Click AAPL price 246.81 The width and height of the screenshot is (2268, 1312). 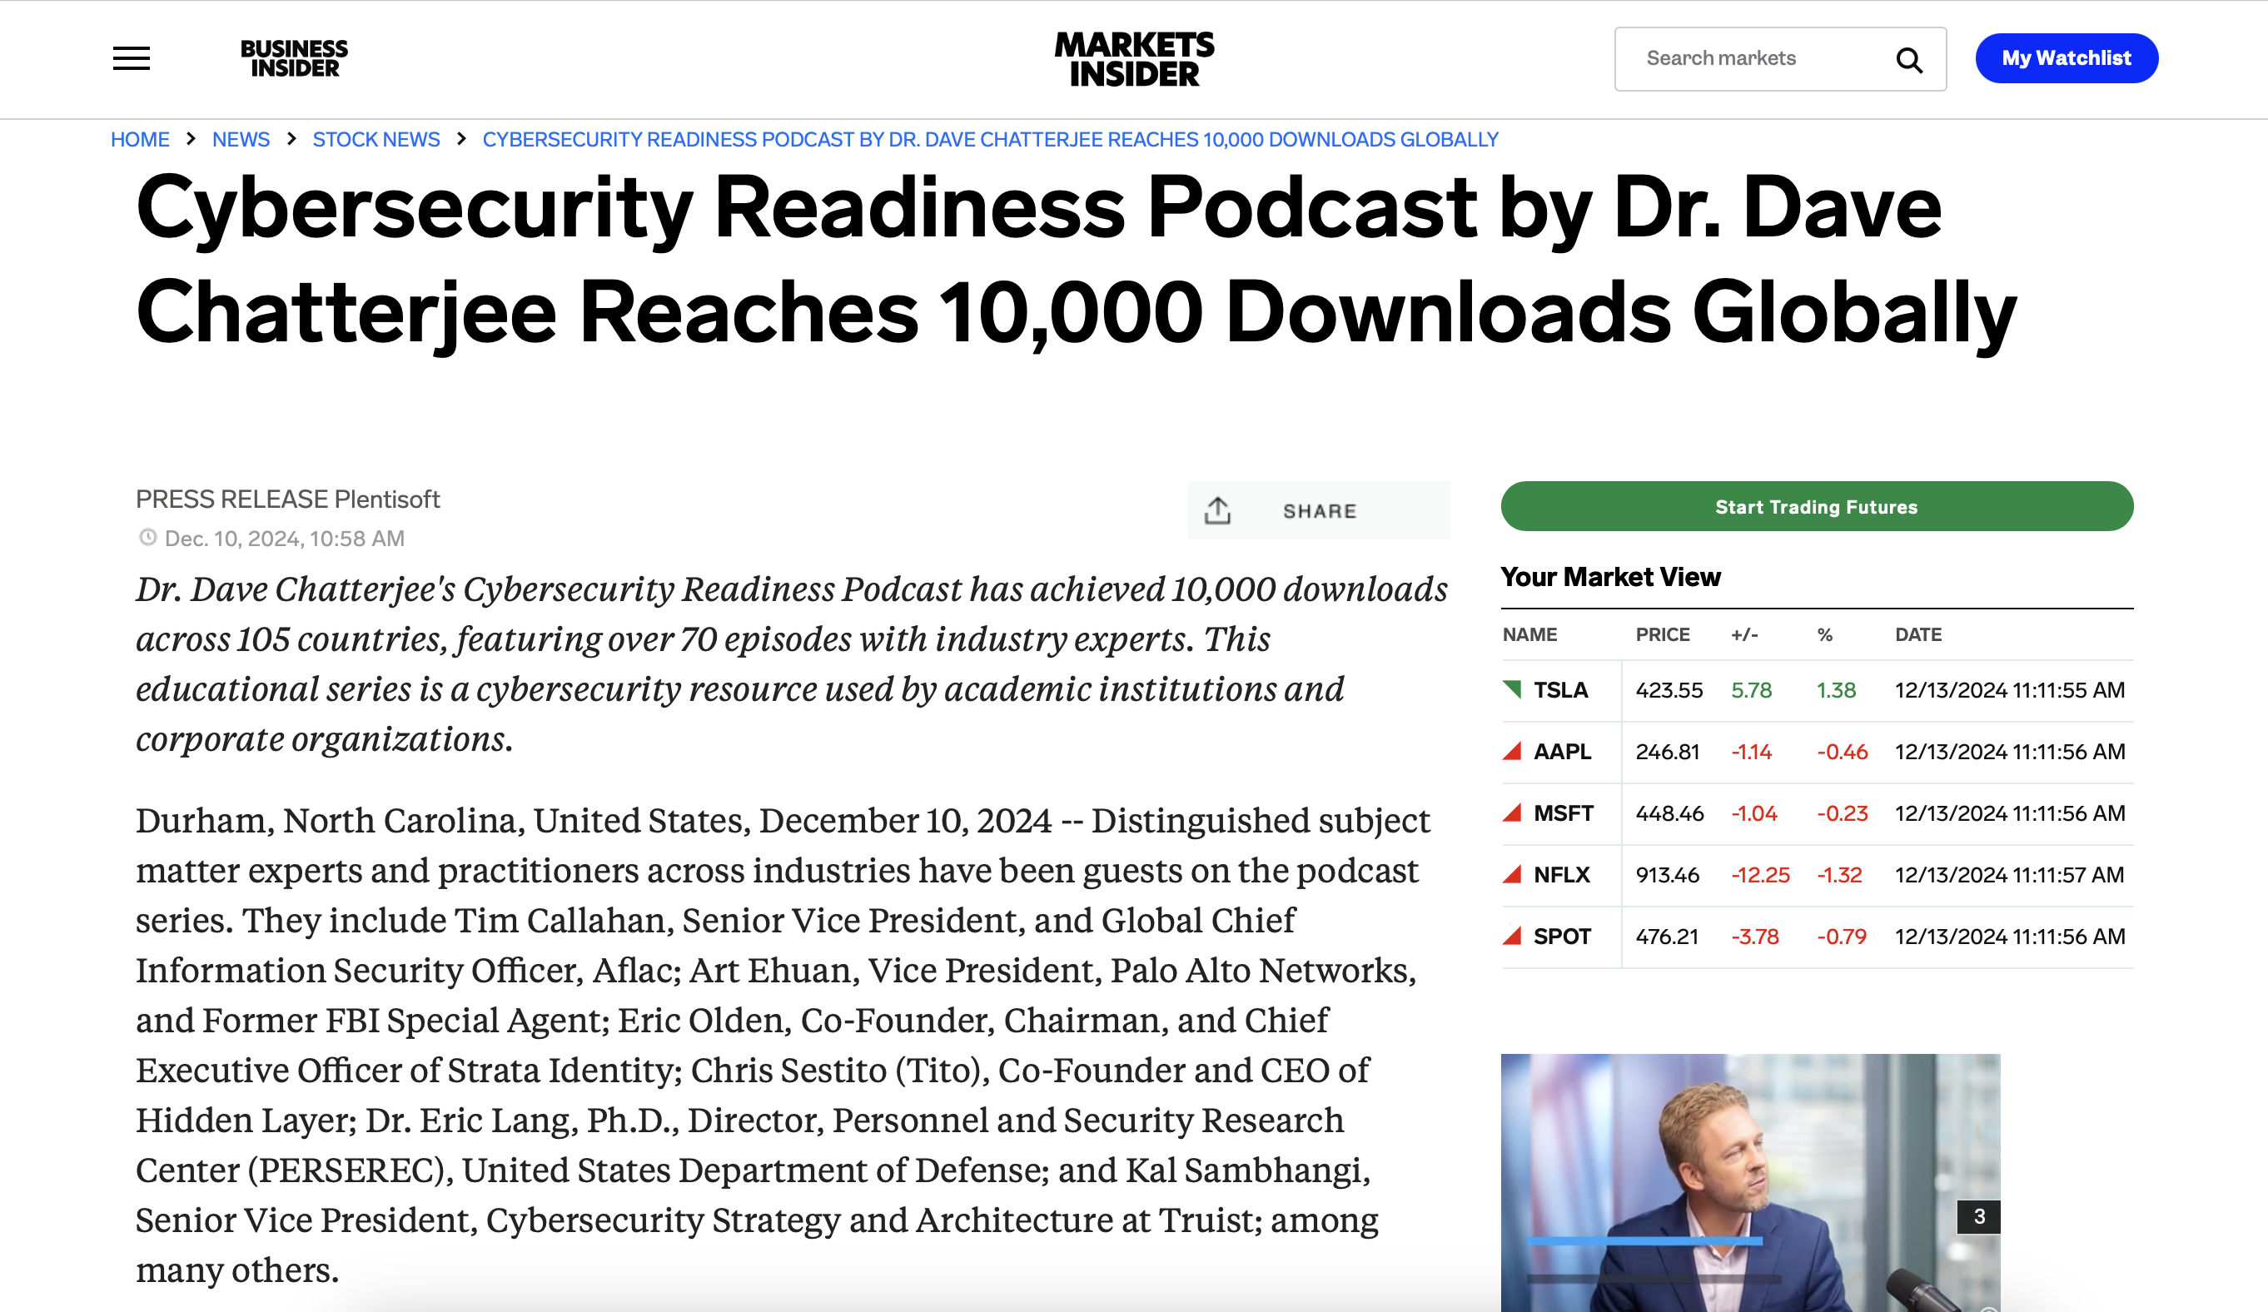click(x=1668, y=752)
